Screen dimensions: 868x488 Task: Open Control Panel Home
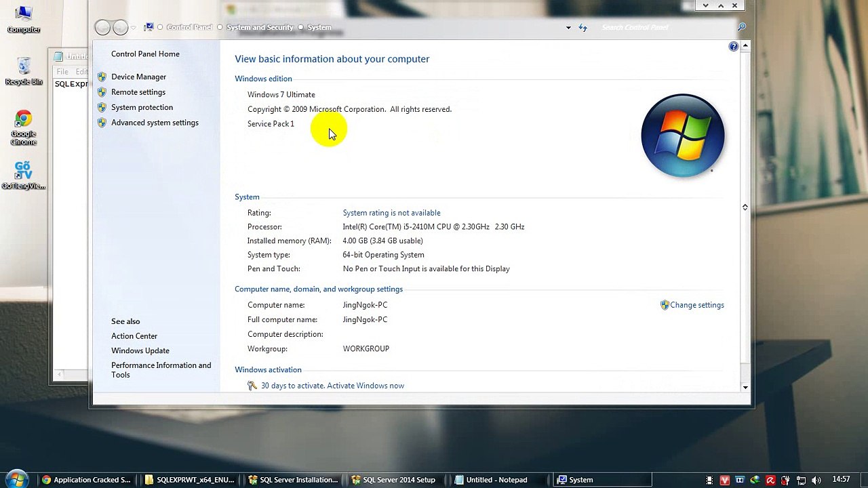tap(145, 54)
